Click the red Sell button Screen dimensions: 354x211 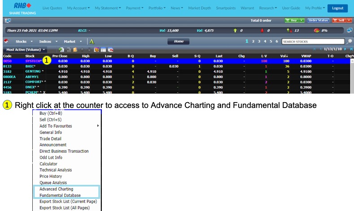pos(339,20)
